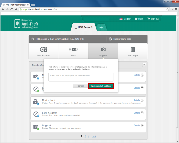
Task: Select the Lock & Locate command
Action: coord(44,51)
